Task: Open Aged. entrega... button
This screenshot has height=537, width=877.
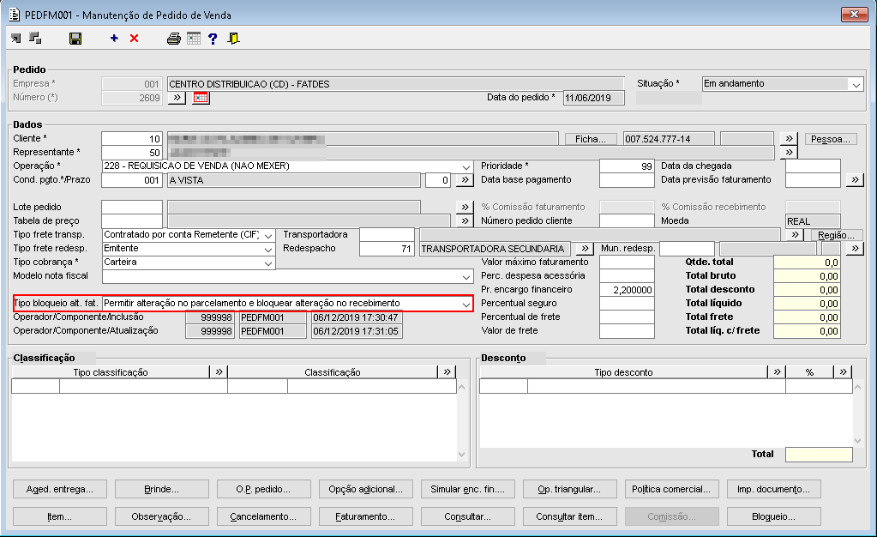Action: [x=60, y=489]
